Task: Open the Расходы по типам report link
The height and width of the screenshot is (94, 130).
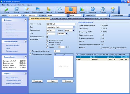Action: (x=12, y=51)
